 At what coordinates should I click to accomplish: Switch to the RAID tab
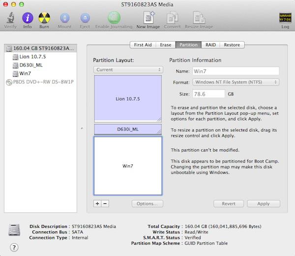pyautogui.click(x=210, y=45)
